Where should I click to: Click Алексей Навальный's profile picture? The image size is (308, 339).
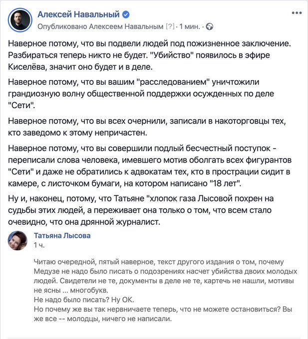coord(19,19)
